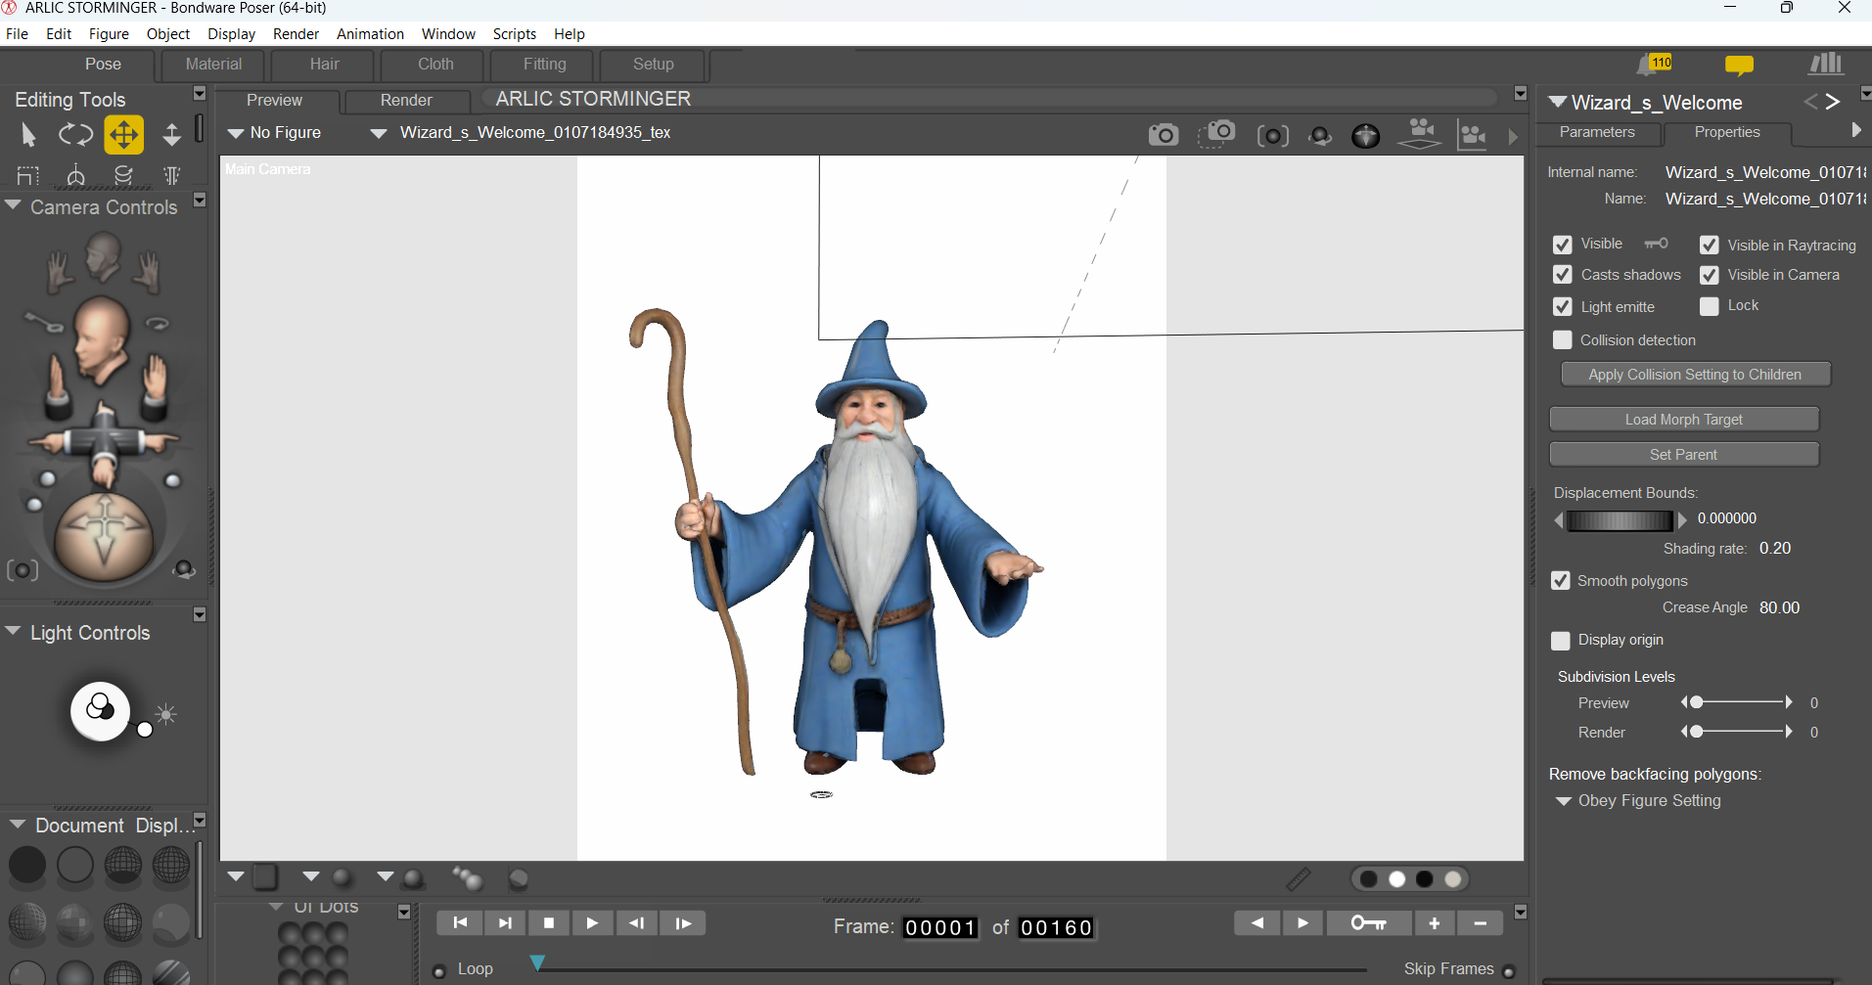This screenshot has width=1872, height=985.
Task: Select the arrow Direct Manipulation tool
Action: (28, 134)
